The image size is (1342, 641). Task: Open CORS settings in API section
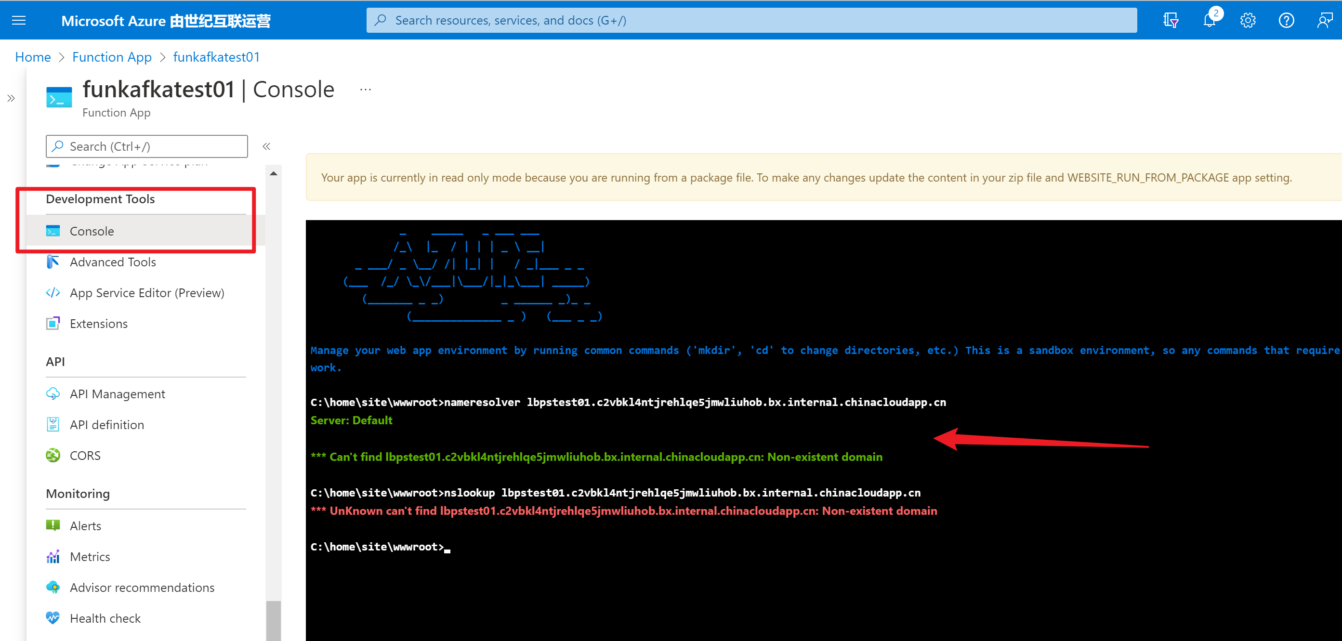click(85, 455)
